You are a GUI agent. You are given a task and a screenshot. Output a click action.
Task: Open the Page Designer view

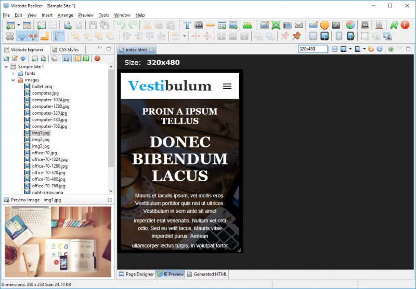coord(136,274)
